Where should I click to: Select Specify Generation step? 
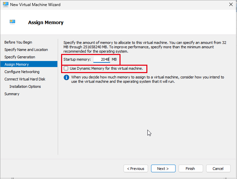tap(20, 57)
